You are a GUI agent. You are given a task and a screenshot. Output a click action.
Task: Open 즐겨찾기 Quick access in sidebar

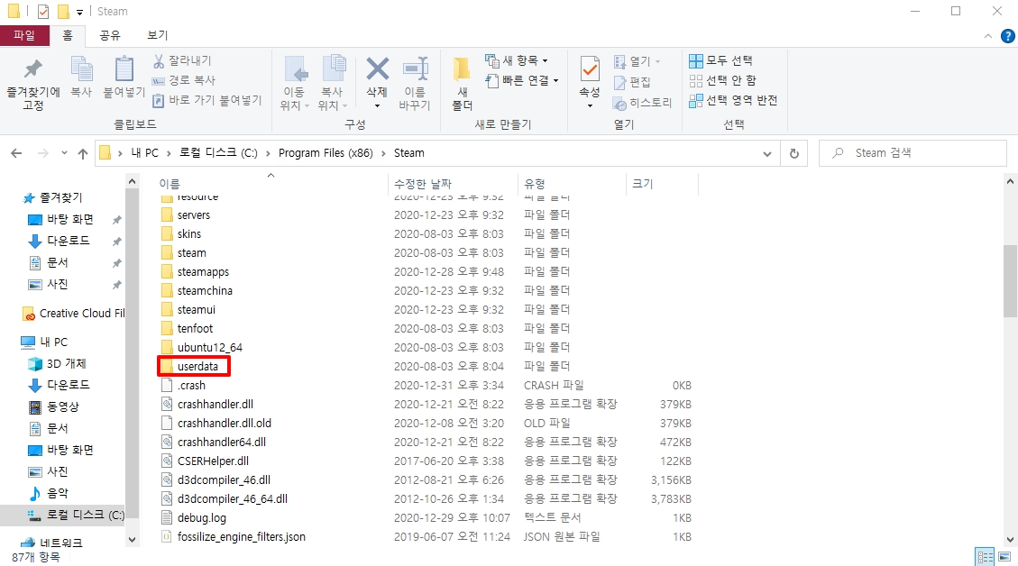pyautogui.click(x=61, y=197)
